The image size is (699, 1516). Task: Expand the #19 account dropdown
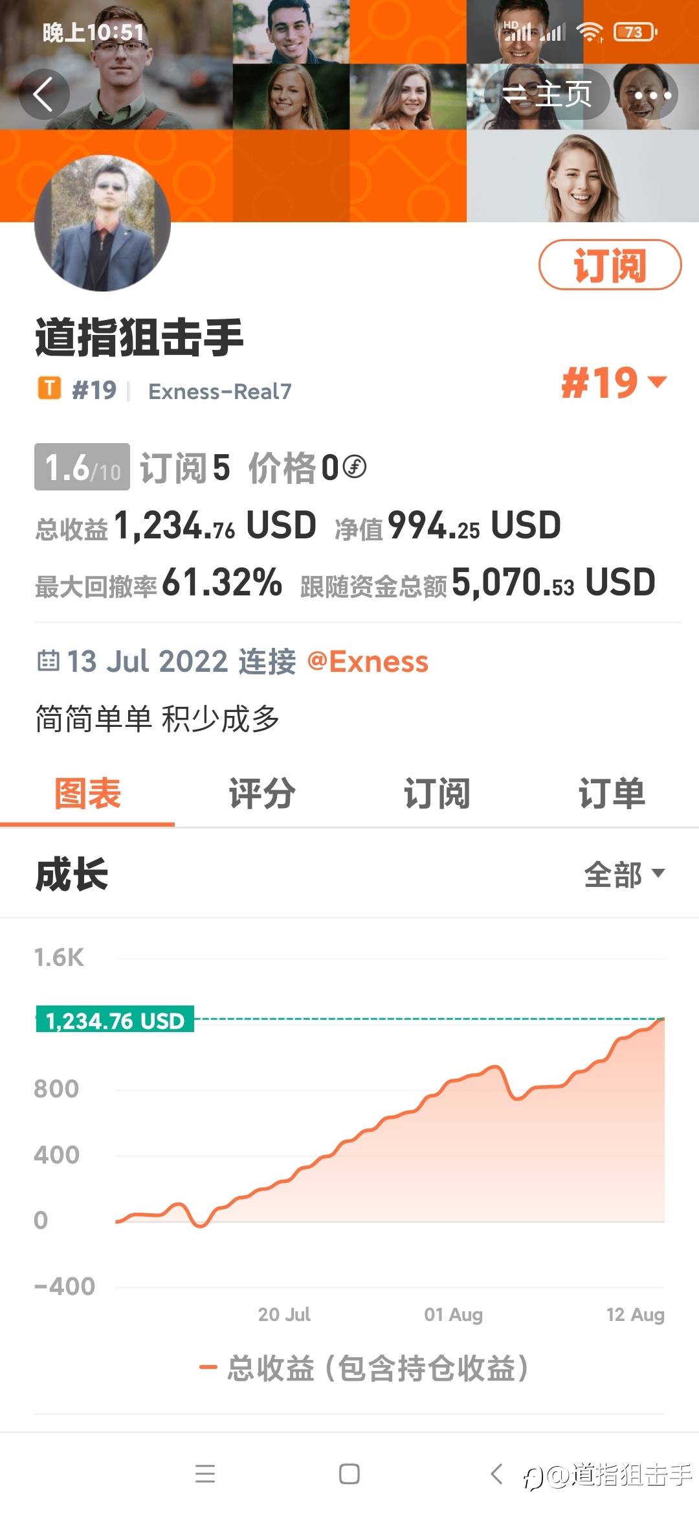[x=614, y=382]
